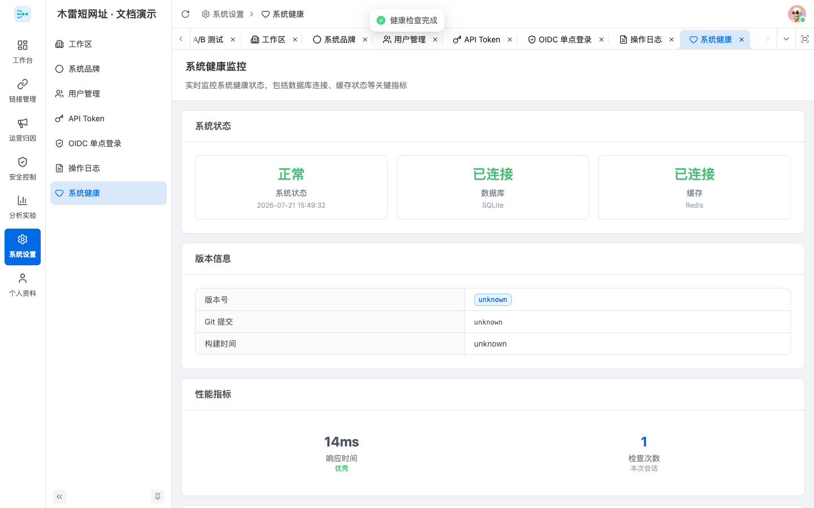Click the 版本号 row label
This screenshot has width=814, height=508.
tap(217, 300)
